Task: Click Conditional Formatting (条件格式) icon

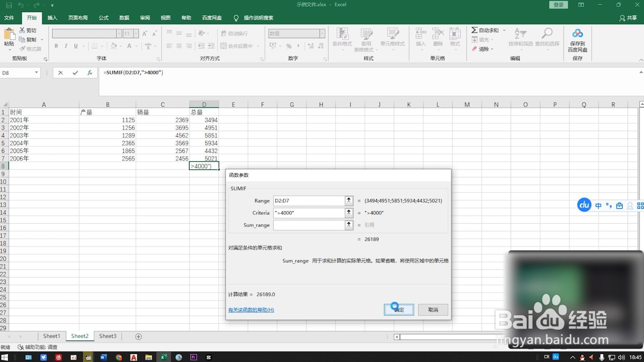Action: (342, 34)
